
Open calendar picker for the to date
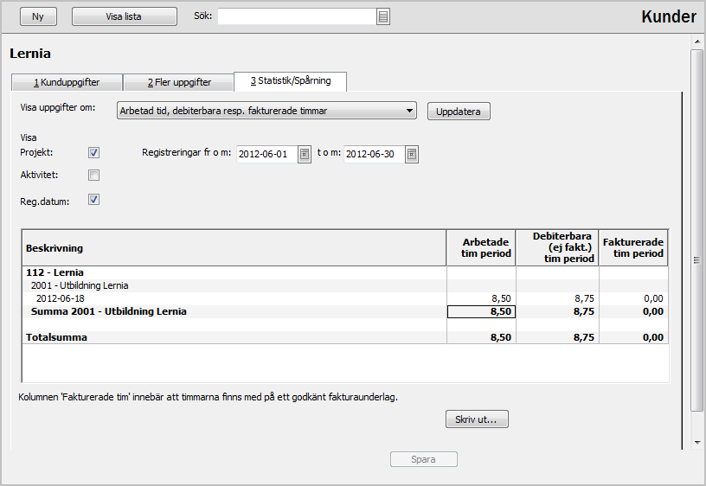(x=412, y=154)
